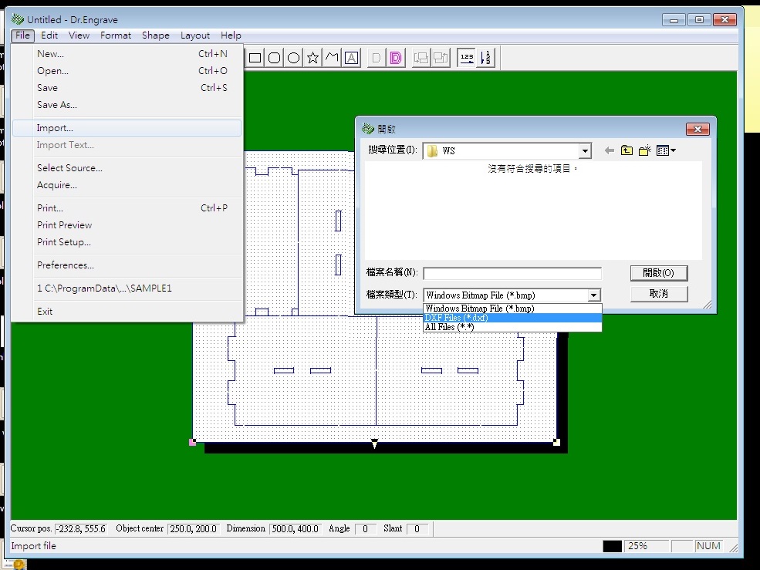
Task: Choose Import... from the File menu
Action: click(127, 128)
